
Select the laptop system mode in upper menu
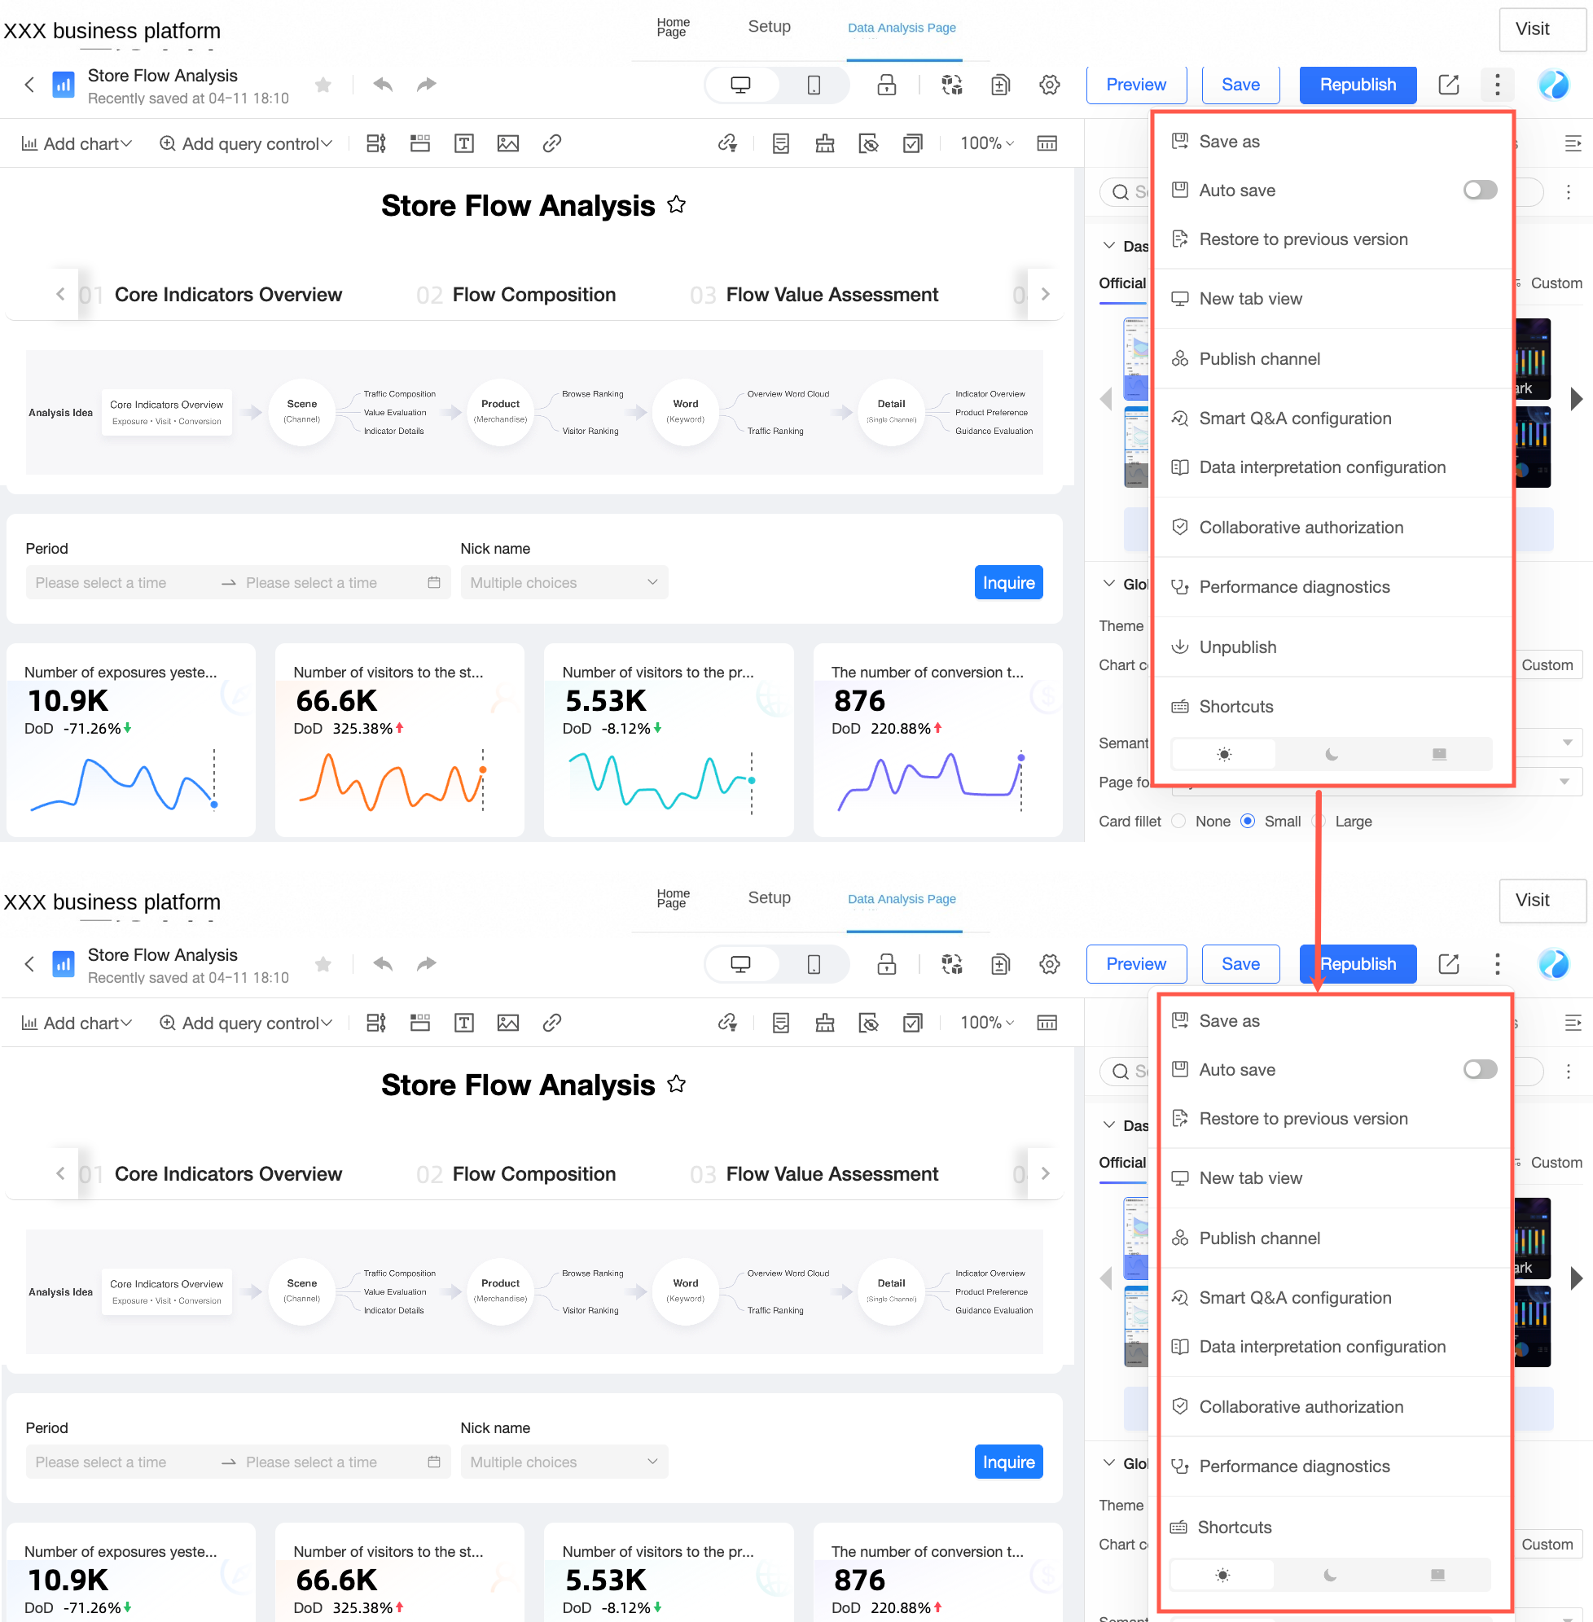coord(1439,755)
